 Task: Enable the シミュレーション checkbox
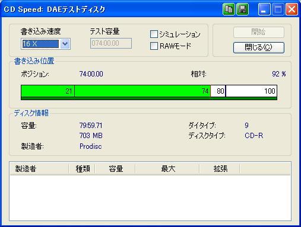(154, 34)
